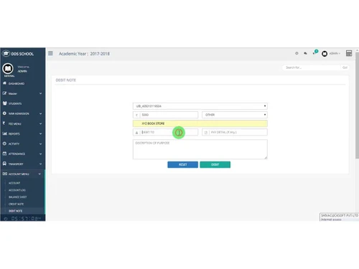Click the DDS School graduation cap logo

tap(6, 54)
